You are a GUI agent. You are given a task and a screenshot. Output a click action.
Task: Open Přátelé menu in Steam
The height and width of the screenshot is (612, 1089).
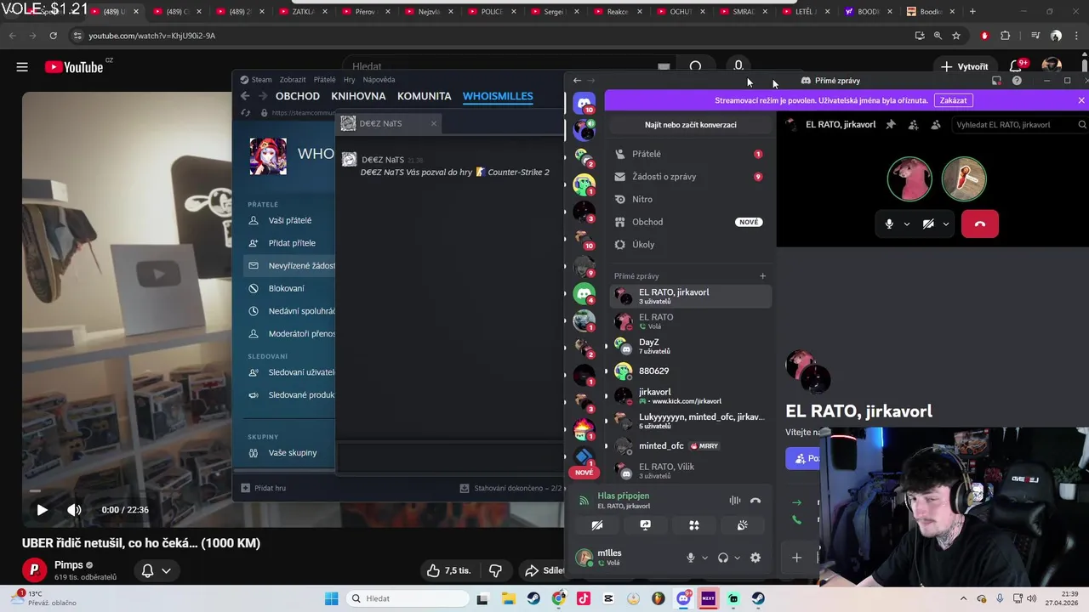coord(324,80)
